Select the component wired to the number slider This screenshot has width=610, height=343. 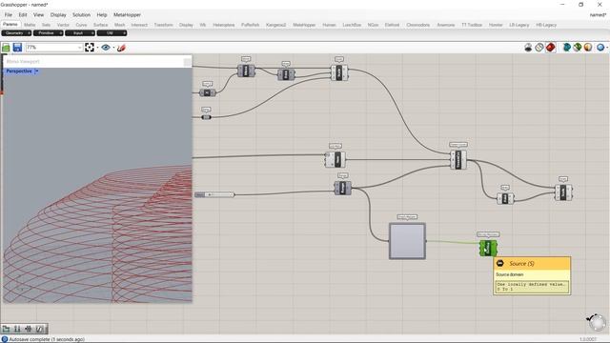pyautogui.click(x=343, y=189)
